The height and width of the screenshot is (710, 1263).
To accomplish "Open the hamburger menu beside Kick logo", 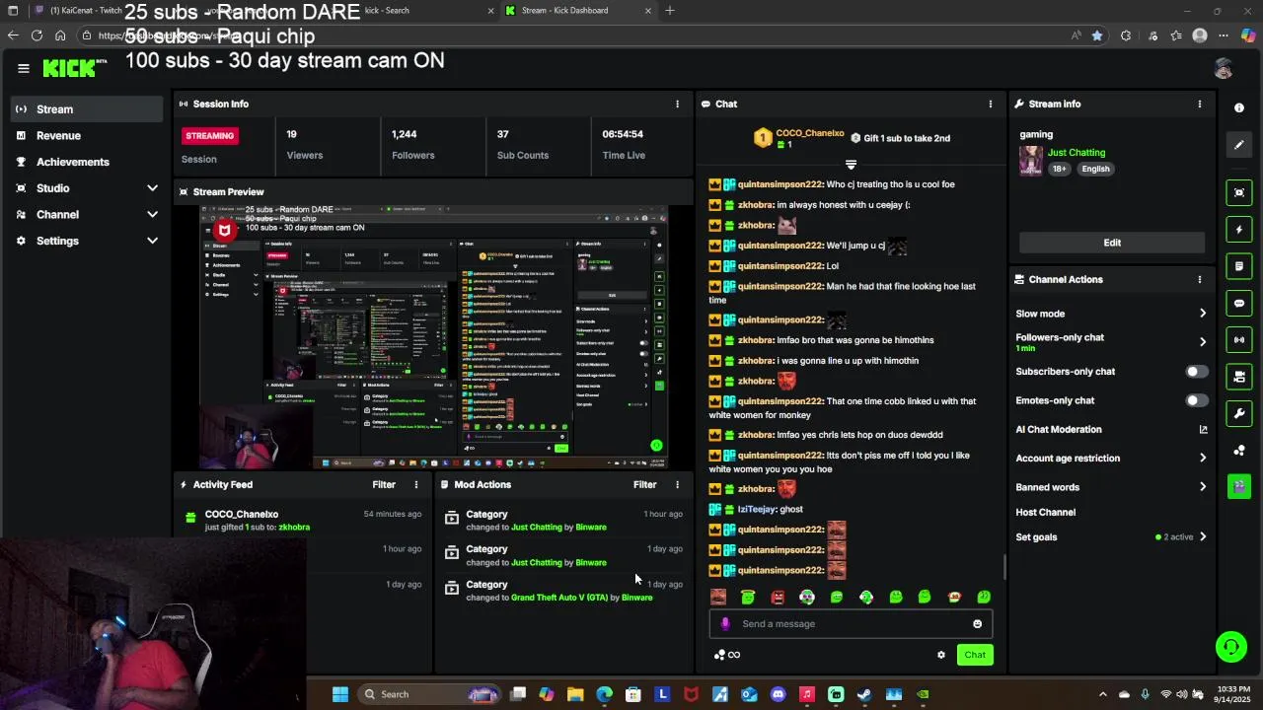I will 23,68.
